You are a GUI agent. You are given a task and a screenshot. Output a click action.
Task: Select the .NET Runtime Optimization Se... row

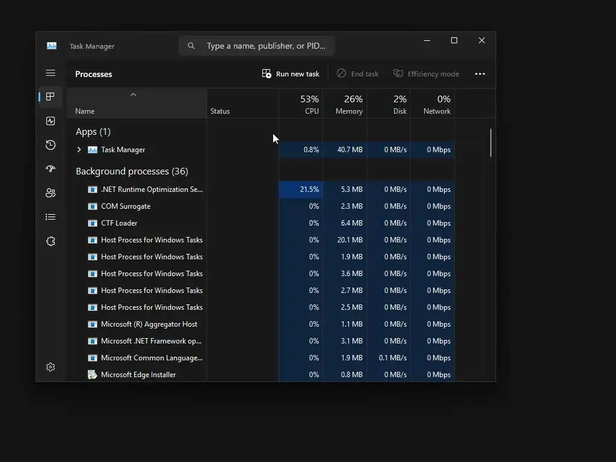pos(261,189)
